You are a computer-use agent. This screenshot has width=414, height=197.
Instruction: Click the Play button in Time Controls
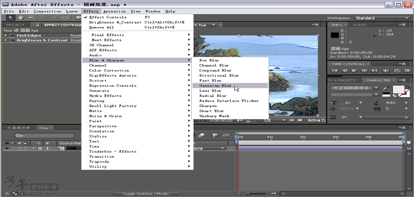pyautogui.click(x=354, y=71)
